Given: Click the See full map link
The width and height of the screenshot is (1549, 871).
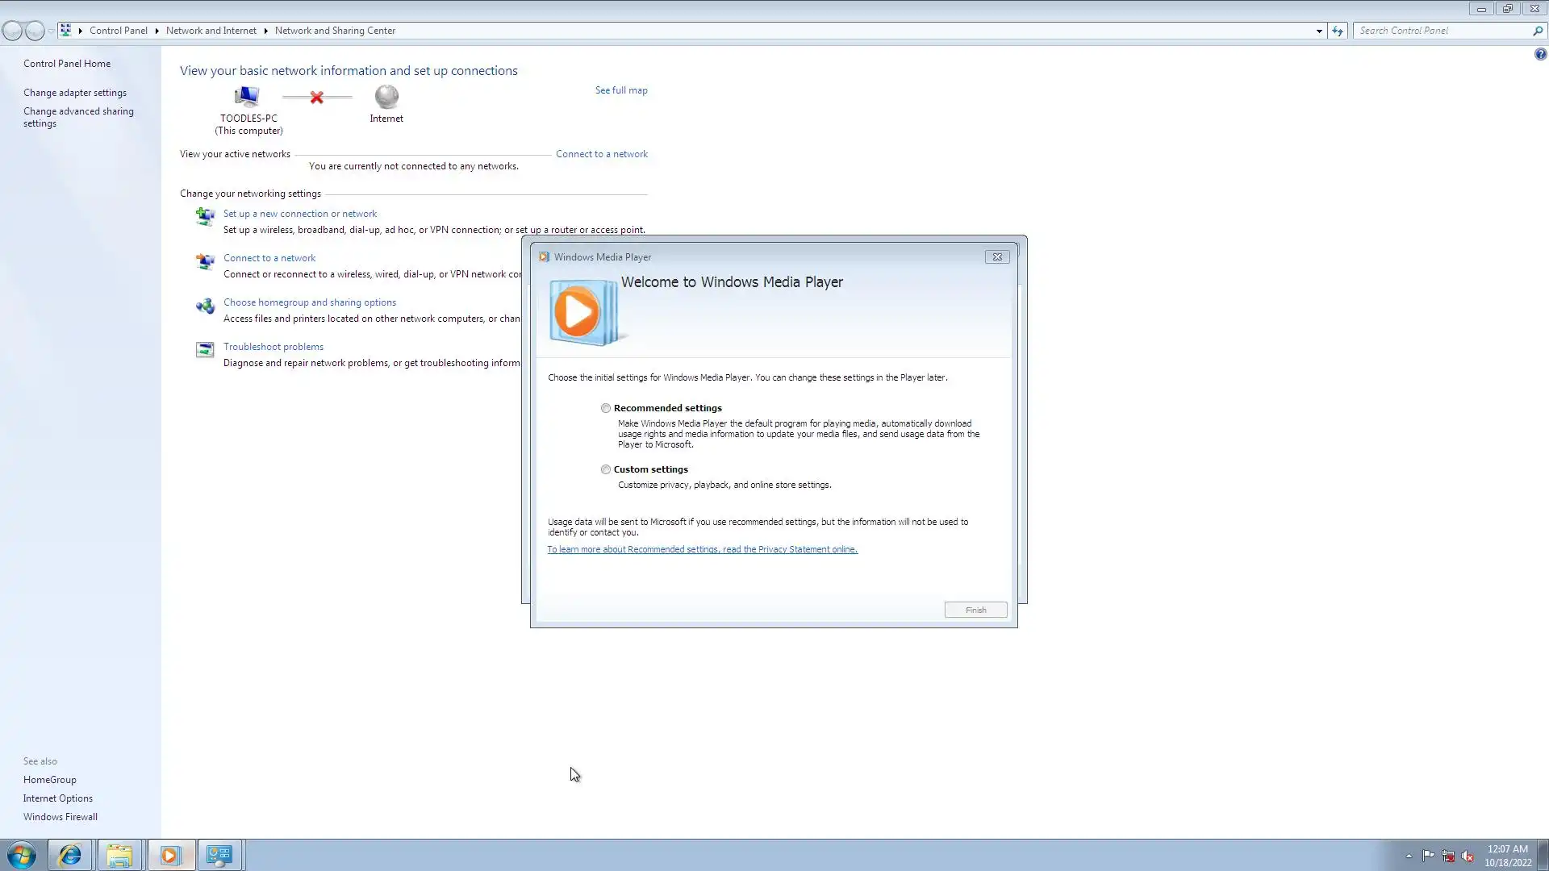Looking at the screenshot, I should pyautogui.click(x=621, y=90).
